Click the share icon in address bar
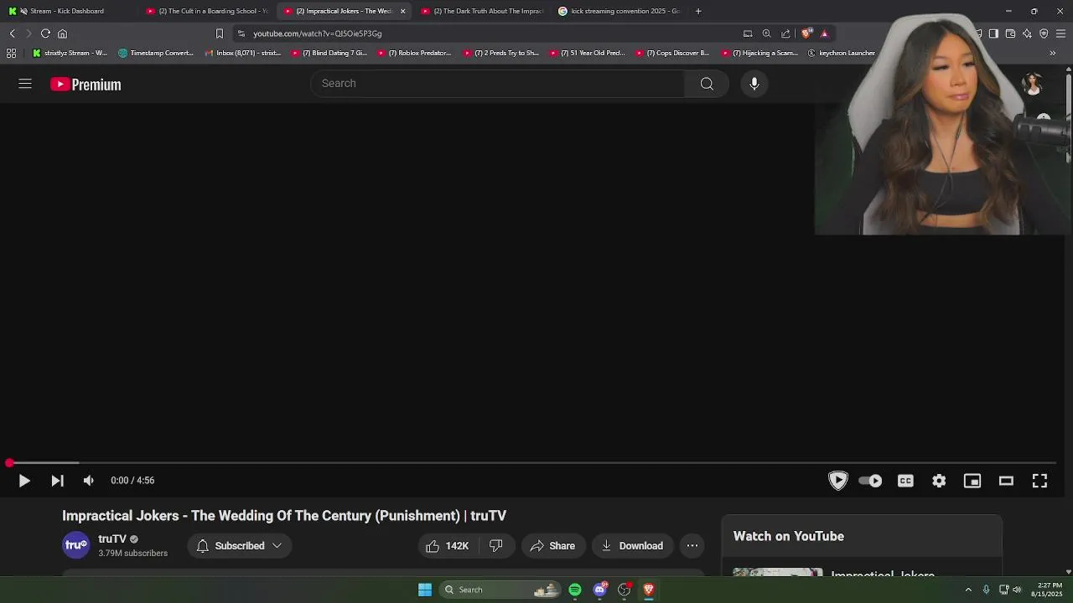 [x=785, y=33]
